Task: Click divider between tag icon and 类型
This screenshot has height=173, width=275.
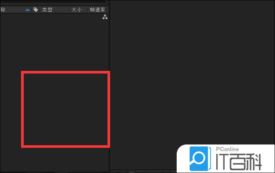Action: click(40, 10)
